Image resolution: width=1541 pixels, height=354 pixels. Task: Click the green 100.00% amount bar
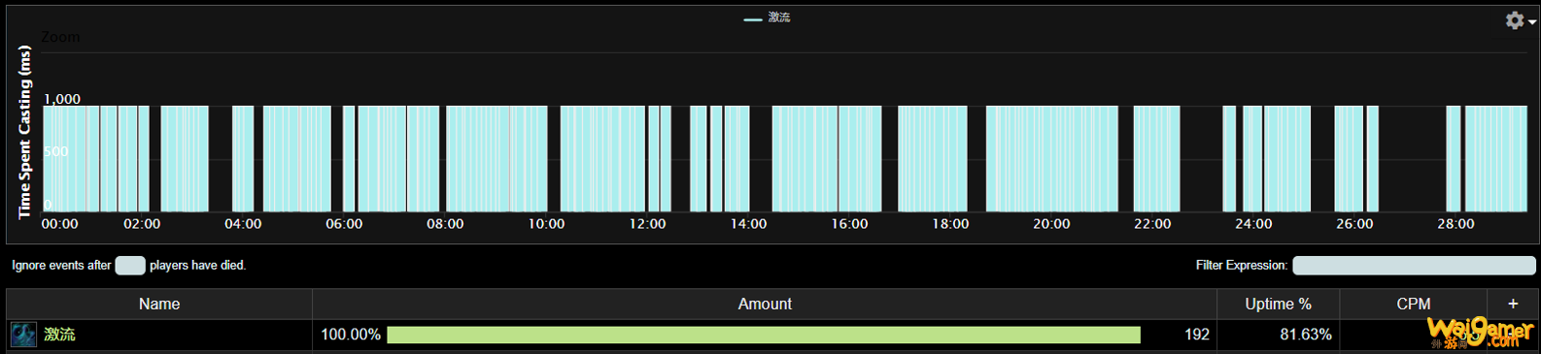coord(763,335)
